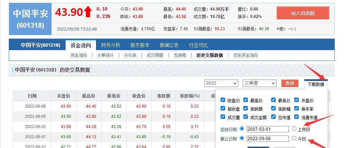351x148 pixels.
Task: Click the 最高价 column header
Action: [x=89, y=96]
